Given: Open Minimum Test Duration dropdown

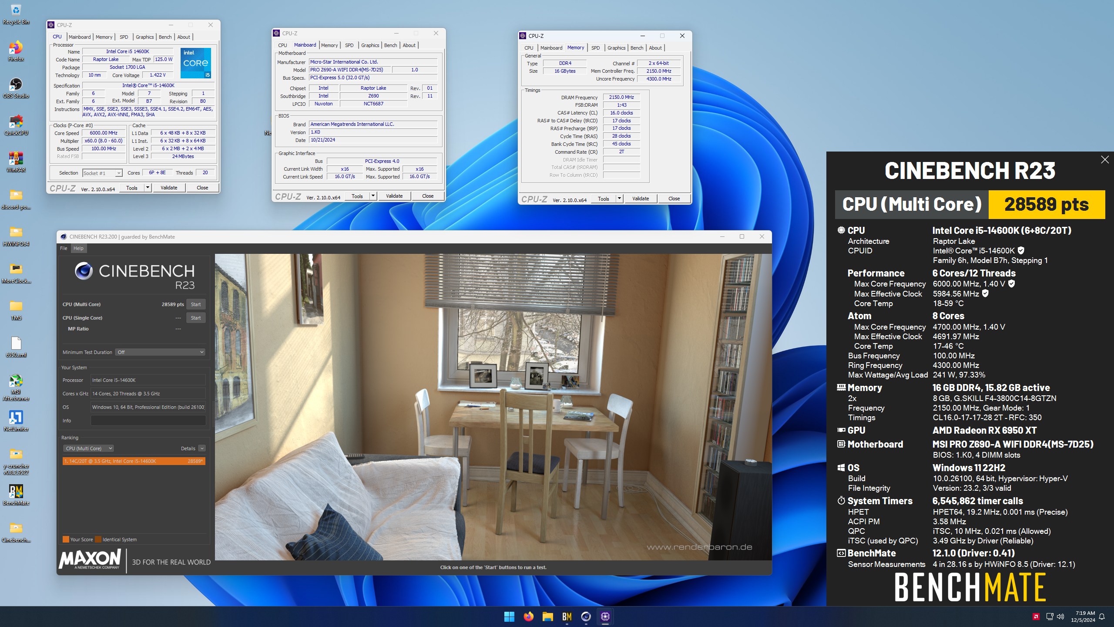Looking at the screenshot, I should tap(161, 352).
